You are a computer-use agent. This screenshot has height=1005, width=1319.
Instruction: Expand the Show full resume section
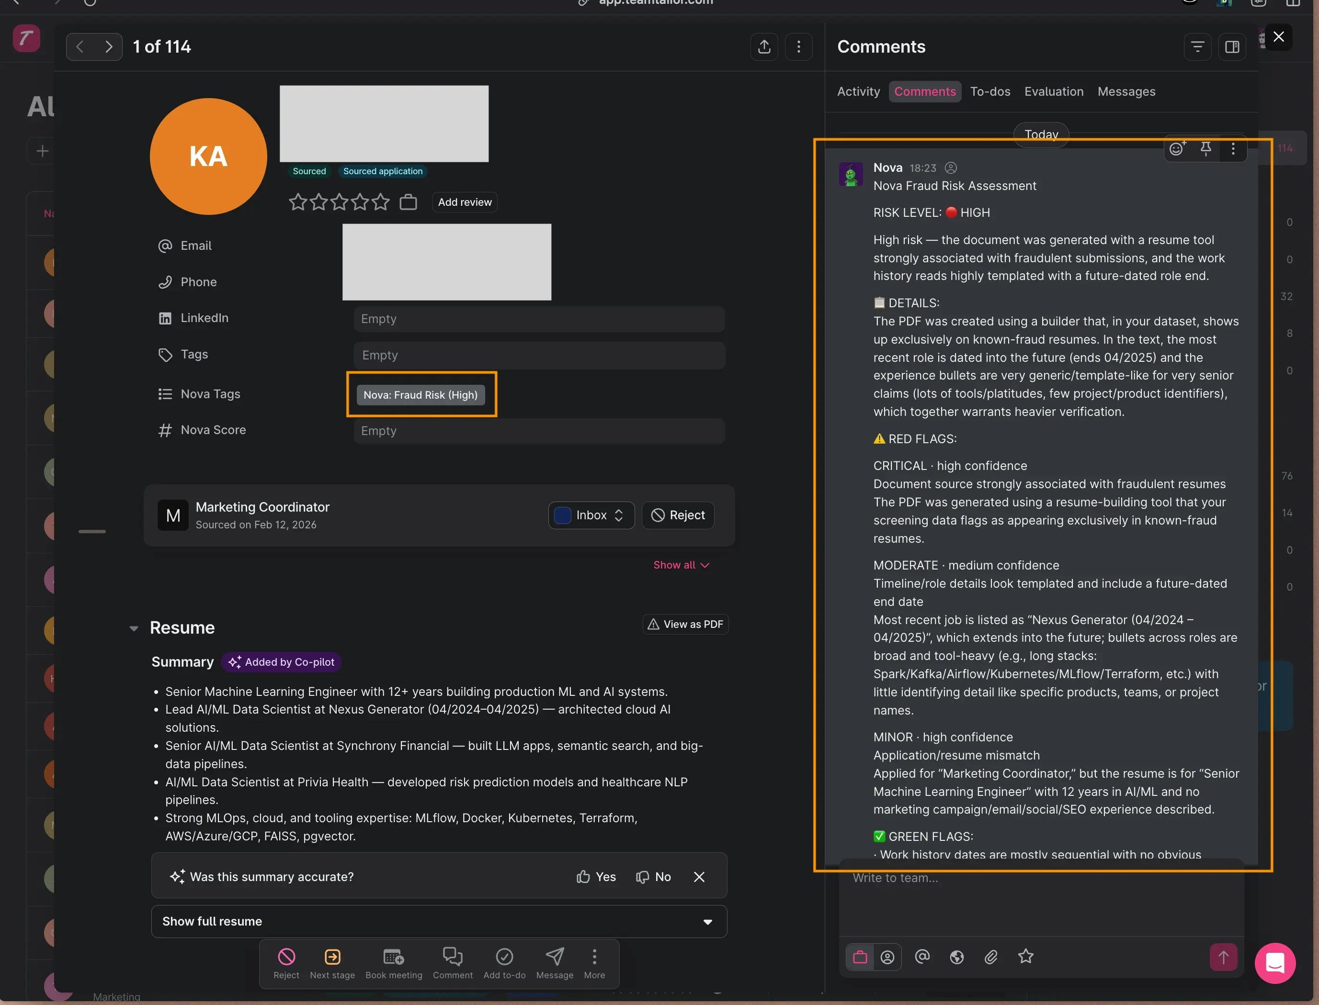point(439,921)
